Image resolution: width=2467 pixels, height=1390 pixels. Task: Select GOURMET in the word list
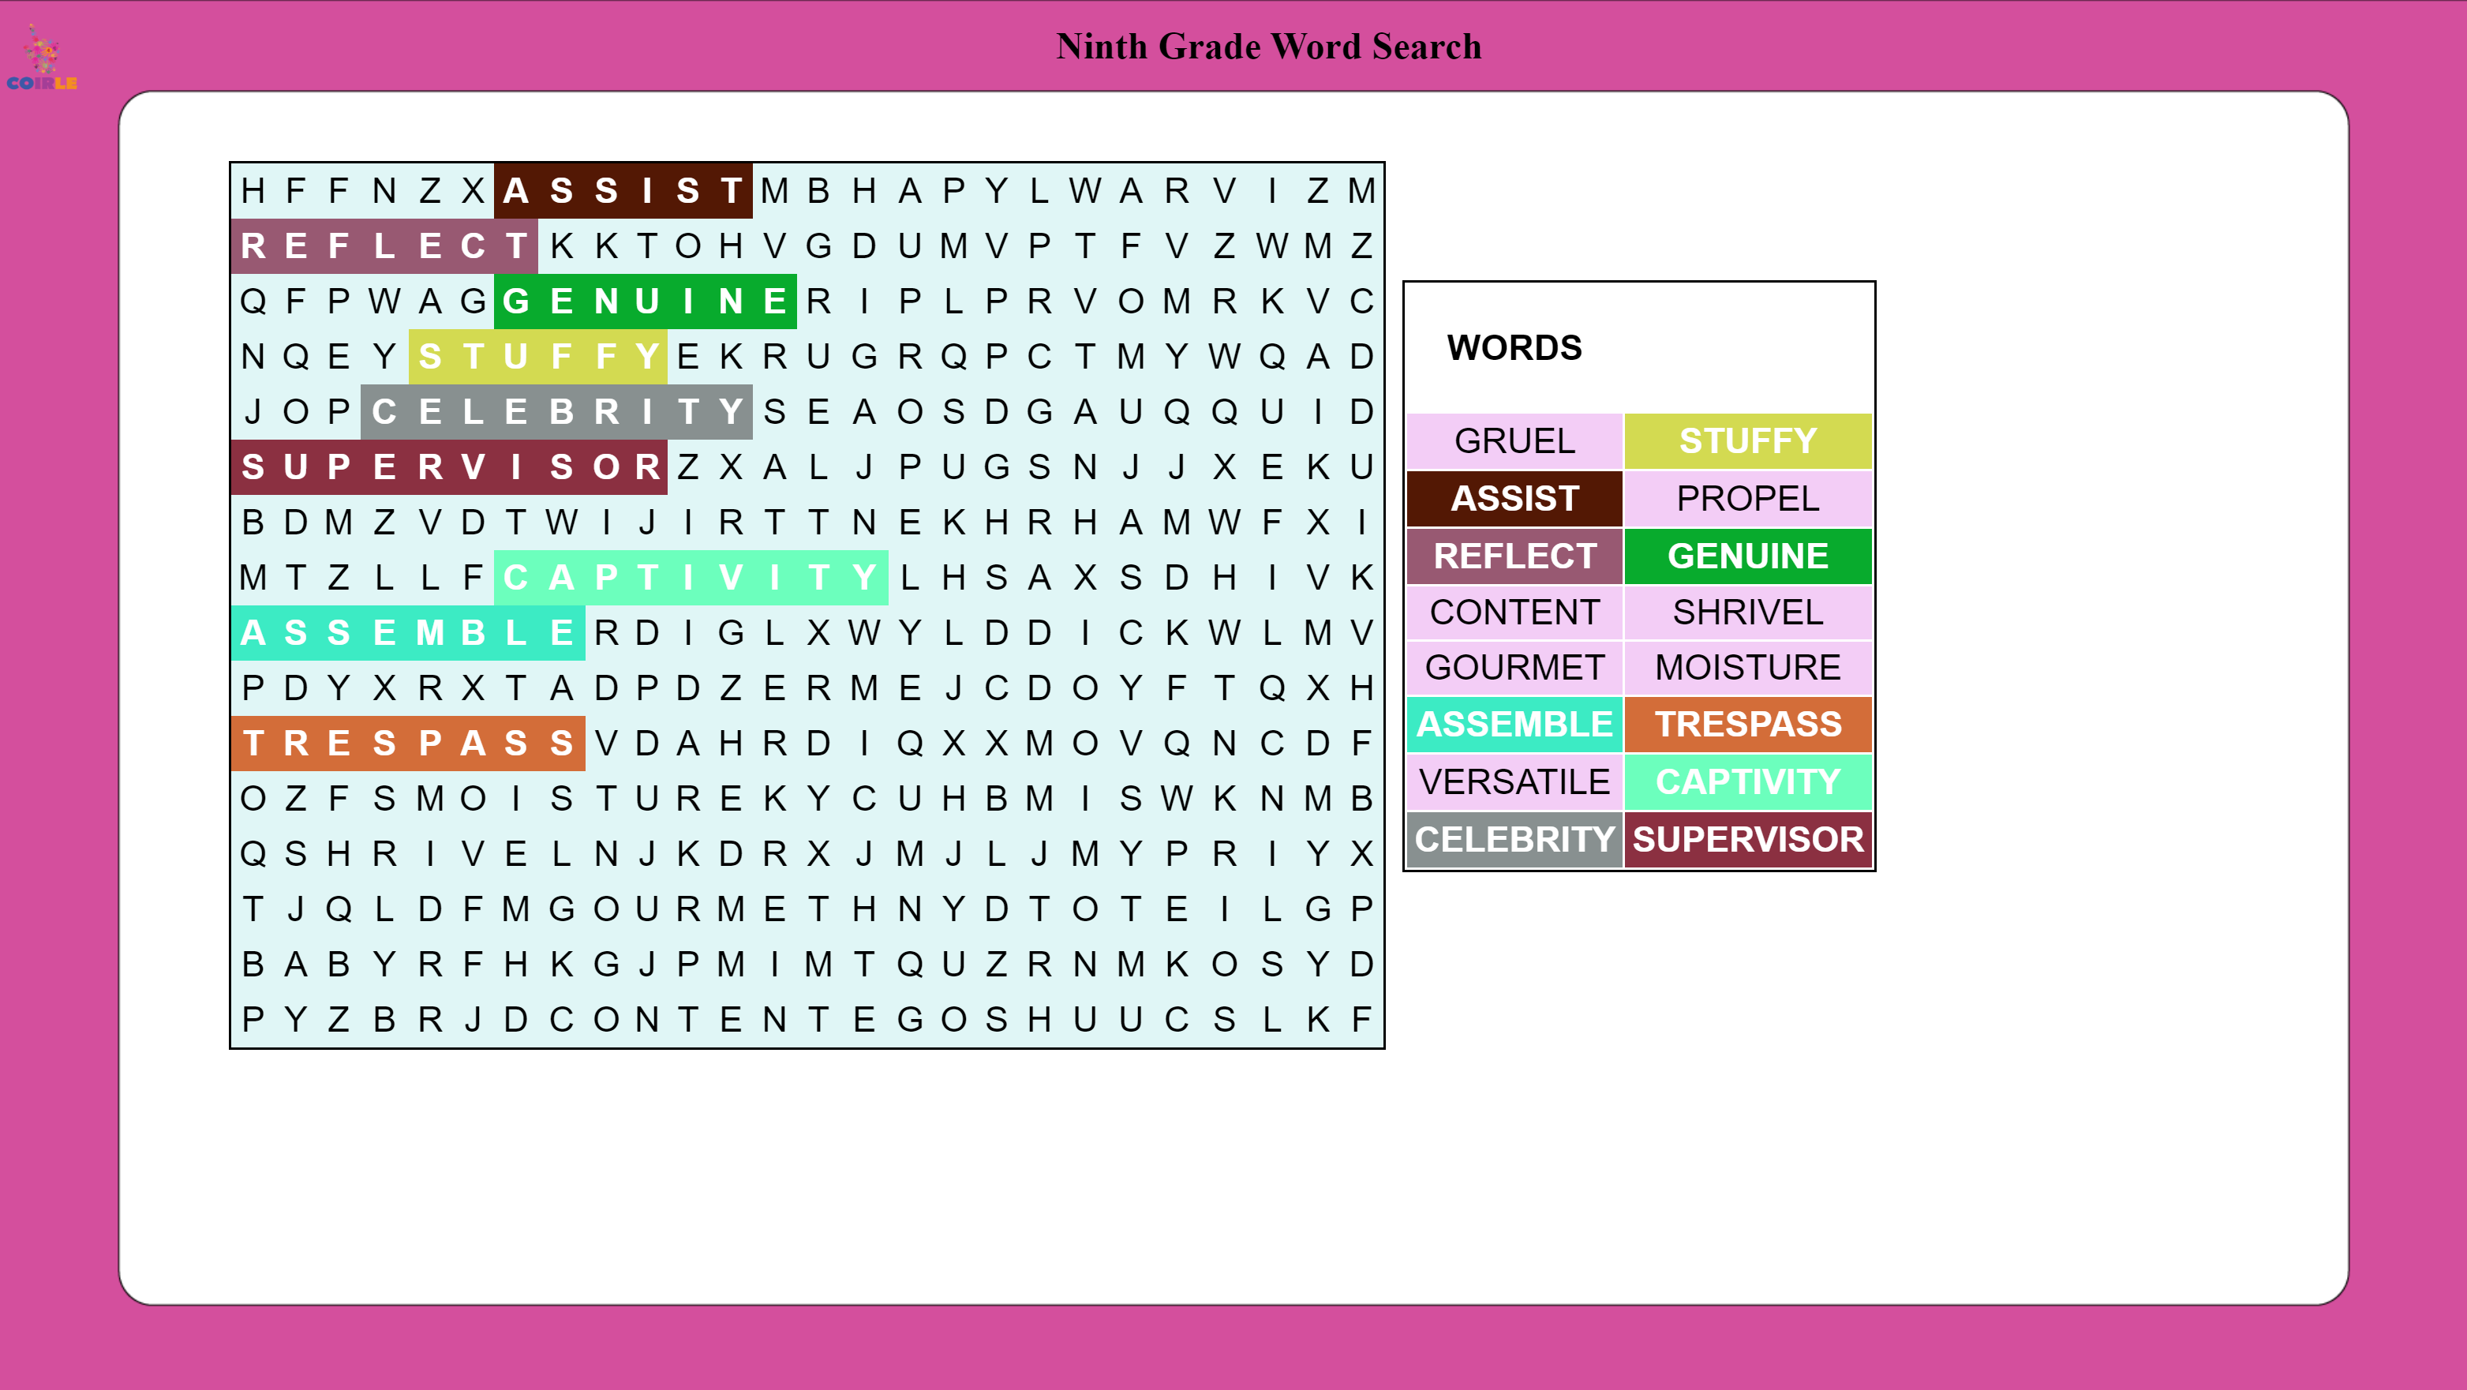tap(1514, 668)
